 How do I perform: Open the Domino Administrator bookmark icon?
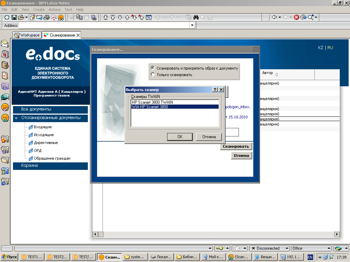coord(5,107)
